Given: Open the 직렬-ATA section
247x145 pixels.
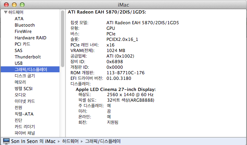Looking at the screenshot, I should [24, 114].
